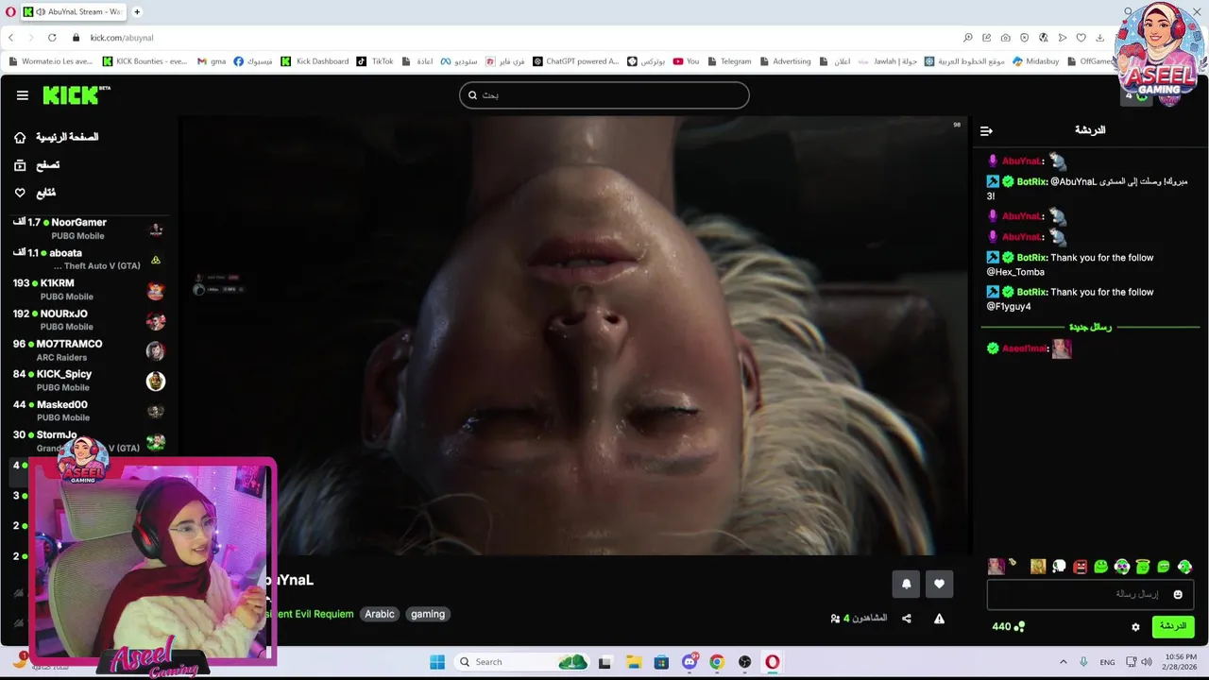
Task: Click the Kick search field
Action: point(604,95)
